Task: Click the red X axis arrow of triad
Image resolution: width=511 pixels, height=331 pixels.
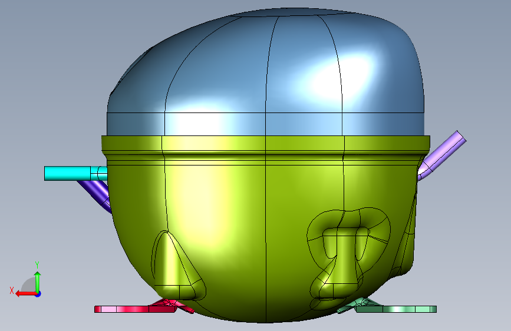Action: coord(26,293)
